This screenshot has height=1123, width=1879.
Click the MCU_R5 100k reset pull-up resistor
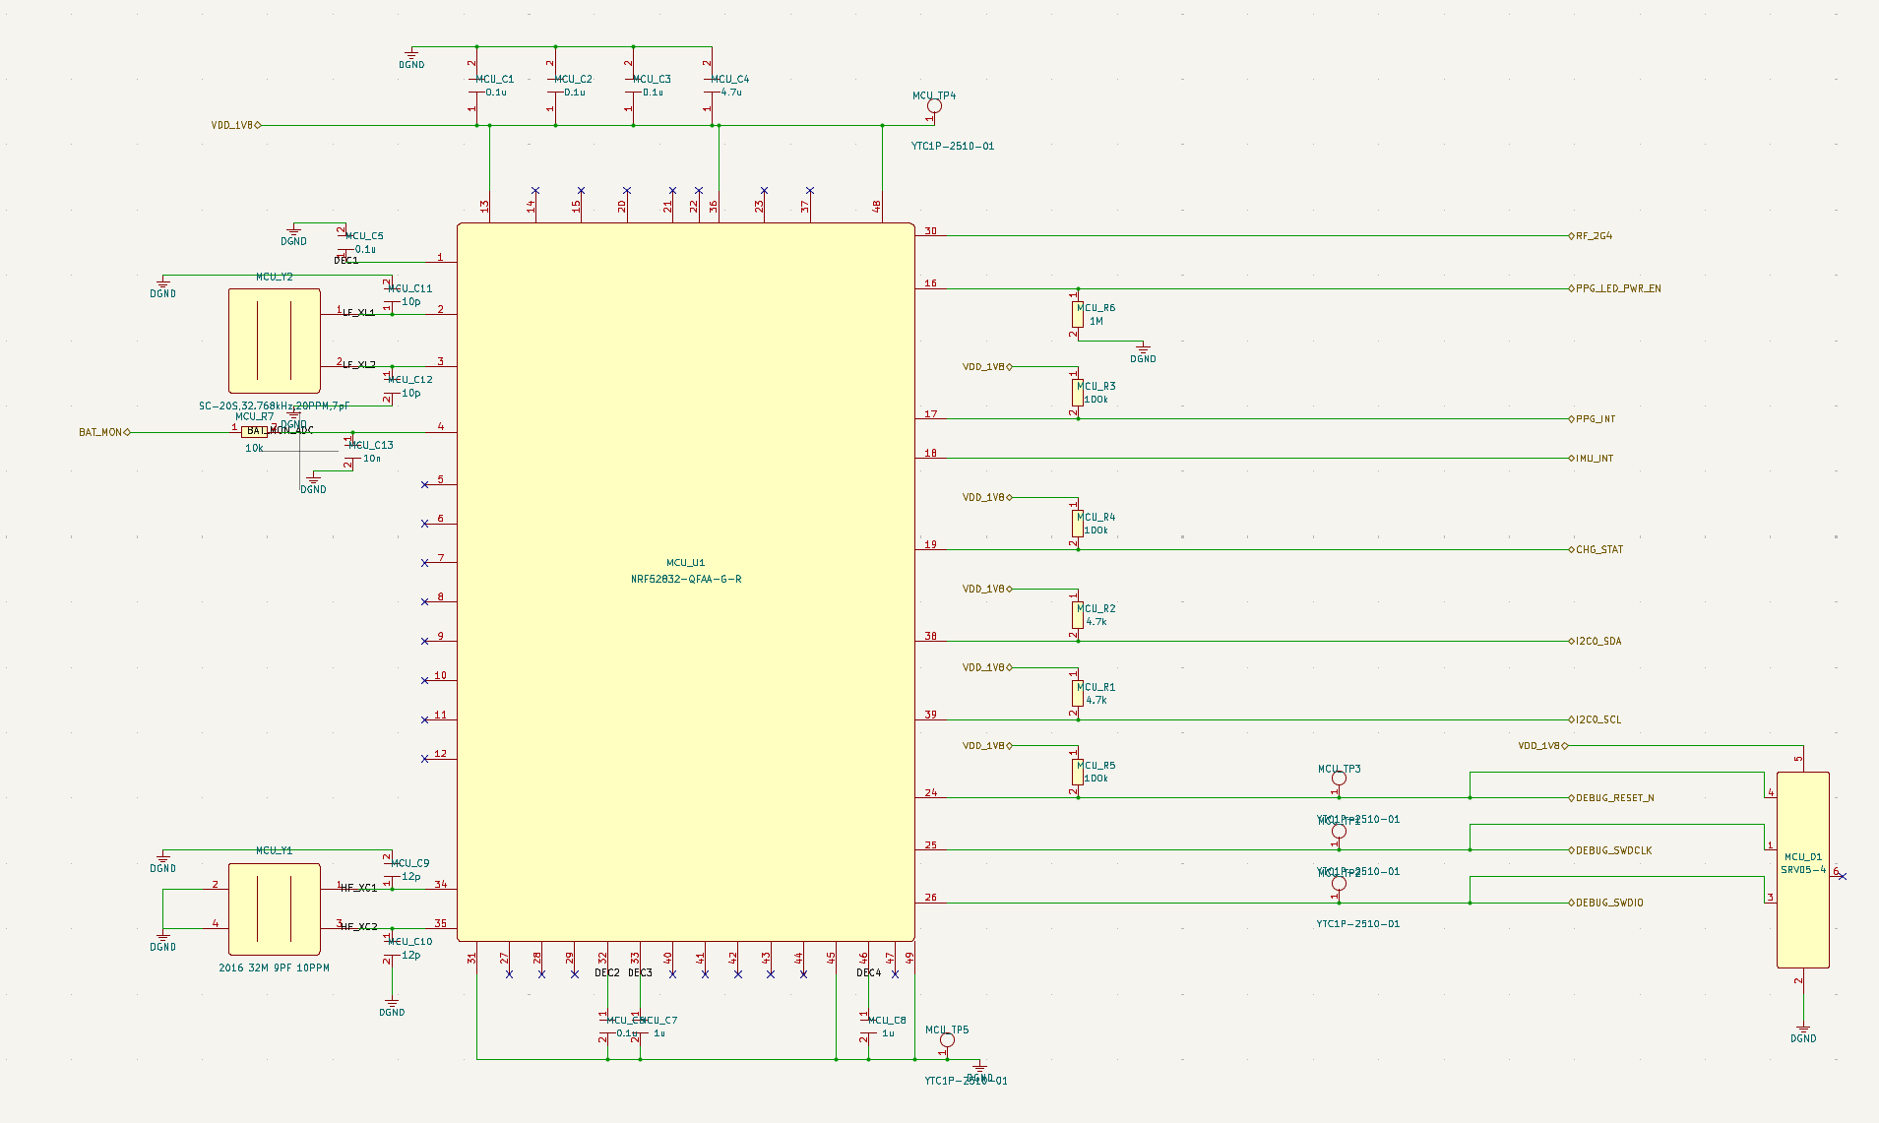tap(1078, 772)
